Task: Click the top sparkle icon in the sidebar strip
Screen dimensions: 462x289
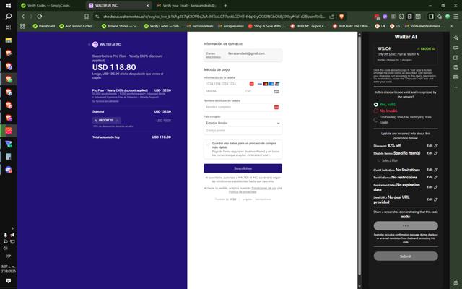Action: click(456, 38)
